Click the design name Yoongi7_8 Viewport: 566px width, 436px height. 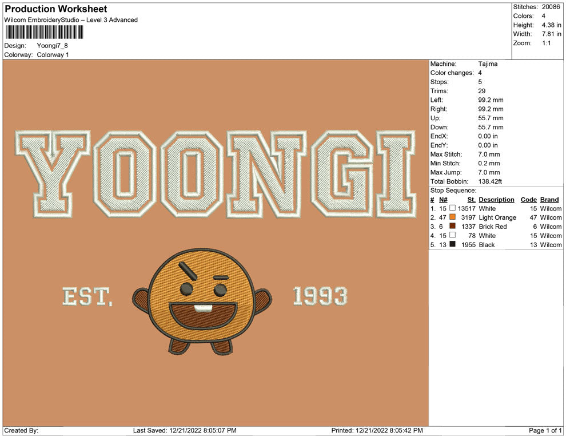click(x=52, y=46)
